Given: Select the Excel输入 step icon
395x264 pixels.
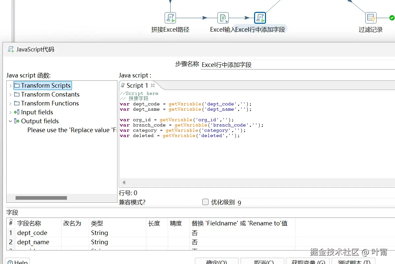Looking at the screenshot, I should point(223,18).
